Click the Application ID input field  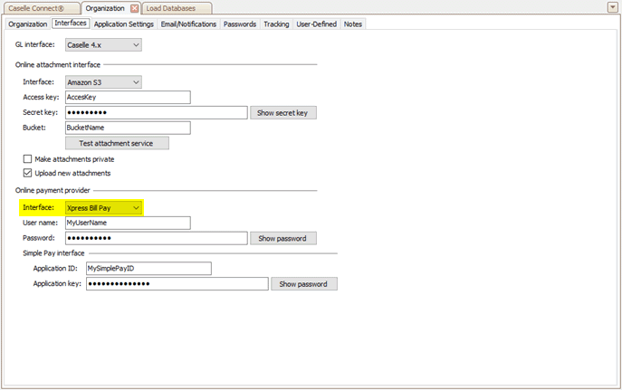pyautogui.click(x=148, y=269)
